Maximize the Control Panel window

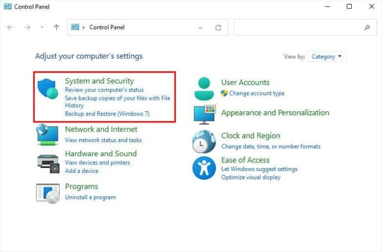349,6
